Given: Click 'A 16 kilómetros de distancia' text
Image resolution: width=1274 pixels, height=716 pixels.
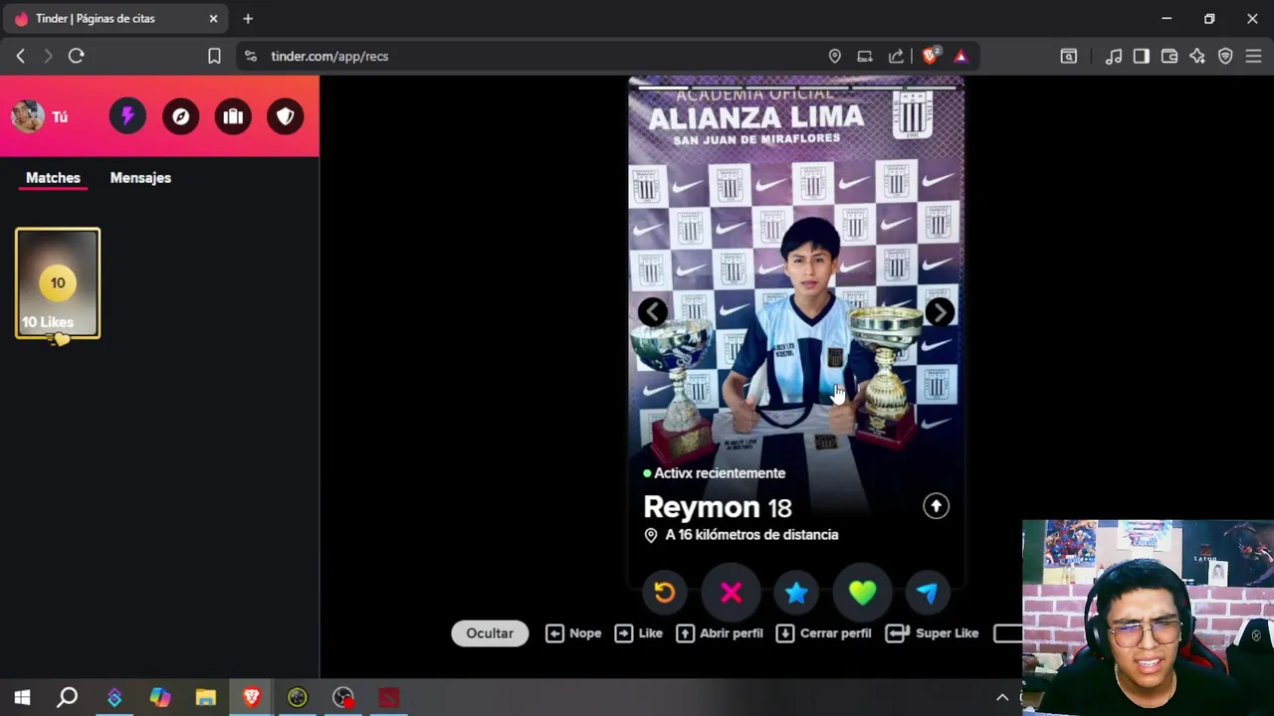Looking at the screenshot, I should coord(751,535).
